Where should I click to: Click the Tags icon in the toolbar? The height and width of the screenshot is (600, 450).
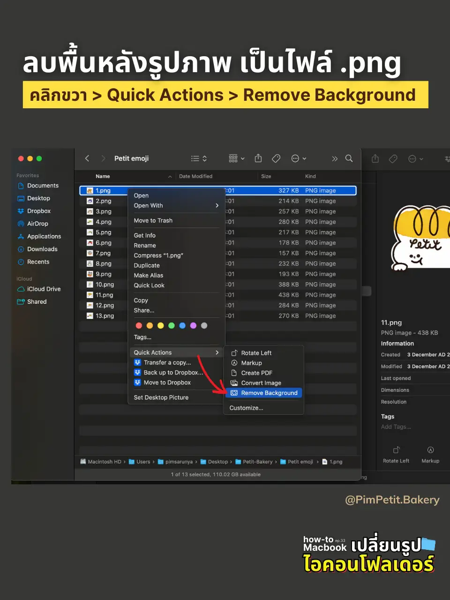276,158
